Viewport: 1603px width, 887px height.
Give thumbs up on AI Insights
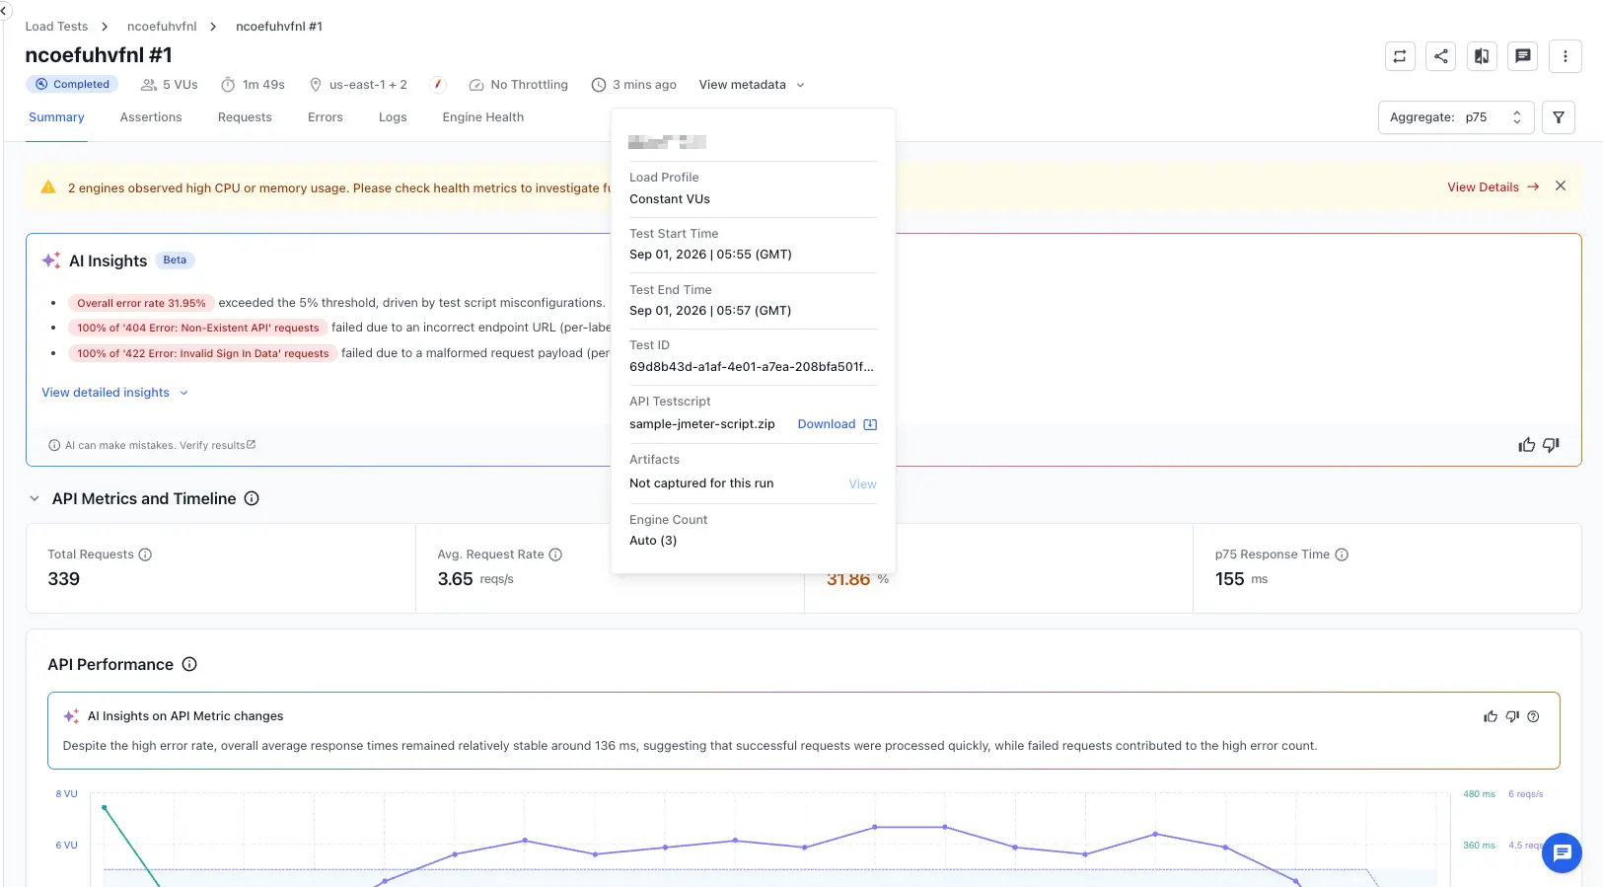click(x=1527, y=445)
